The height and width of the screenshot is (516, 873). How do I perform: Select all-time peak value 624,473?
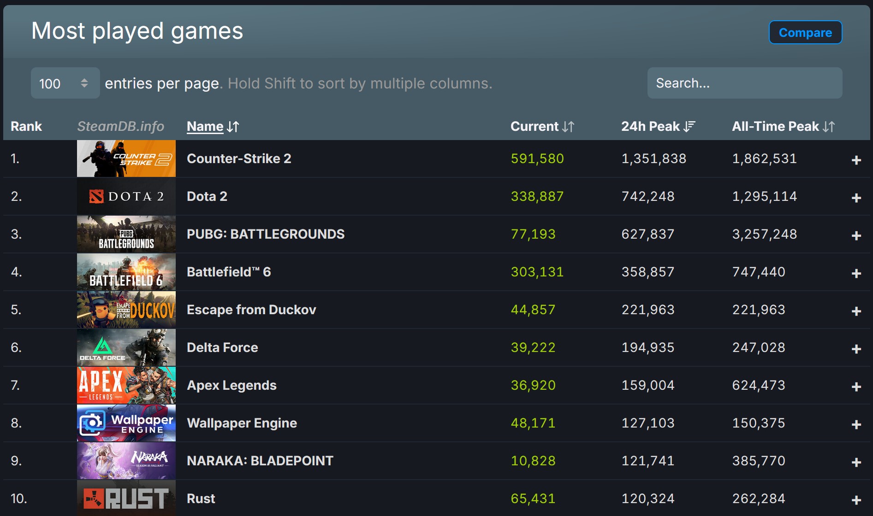pos(759,385)
